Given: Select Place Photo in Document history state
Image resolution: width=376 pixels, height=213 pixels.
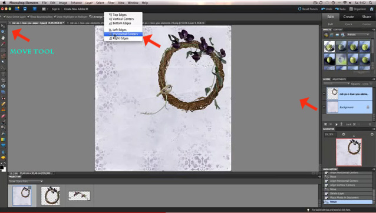Looking at the screenshot, I should (x=348, y=198).
